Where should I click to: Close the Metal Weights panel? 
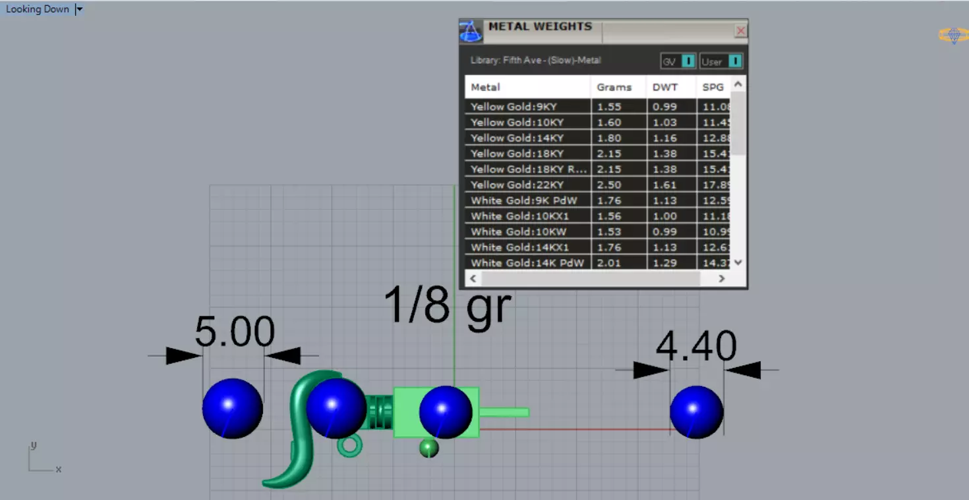pos(740,31)
